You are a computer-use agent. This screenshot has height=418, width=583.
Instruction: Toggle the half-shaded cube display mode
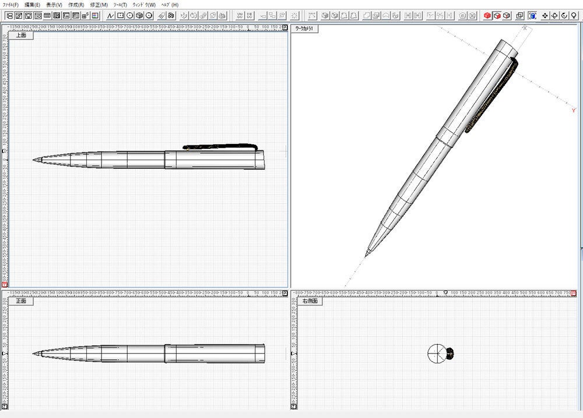click(497, 15)
